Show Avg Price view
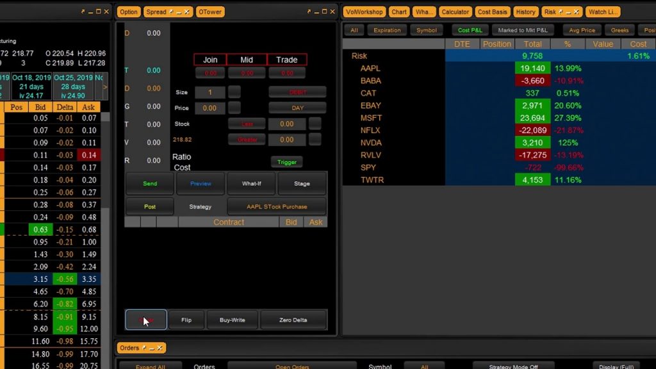 point(582,30)
